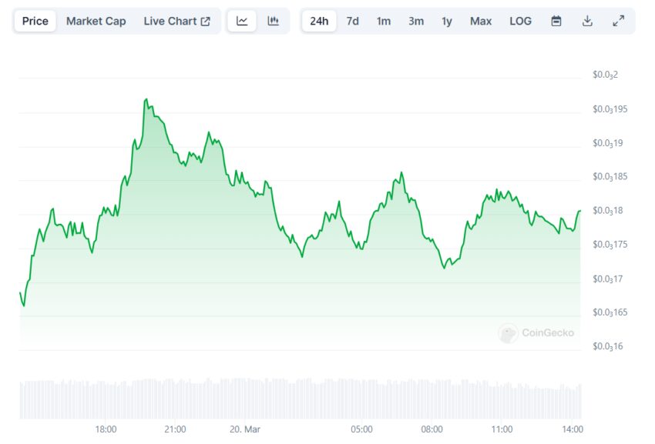Click the latest price point at chart end
The width and height of the screenshot is (655, 444).
579,211
